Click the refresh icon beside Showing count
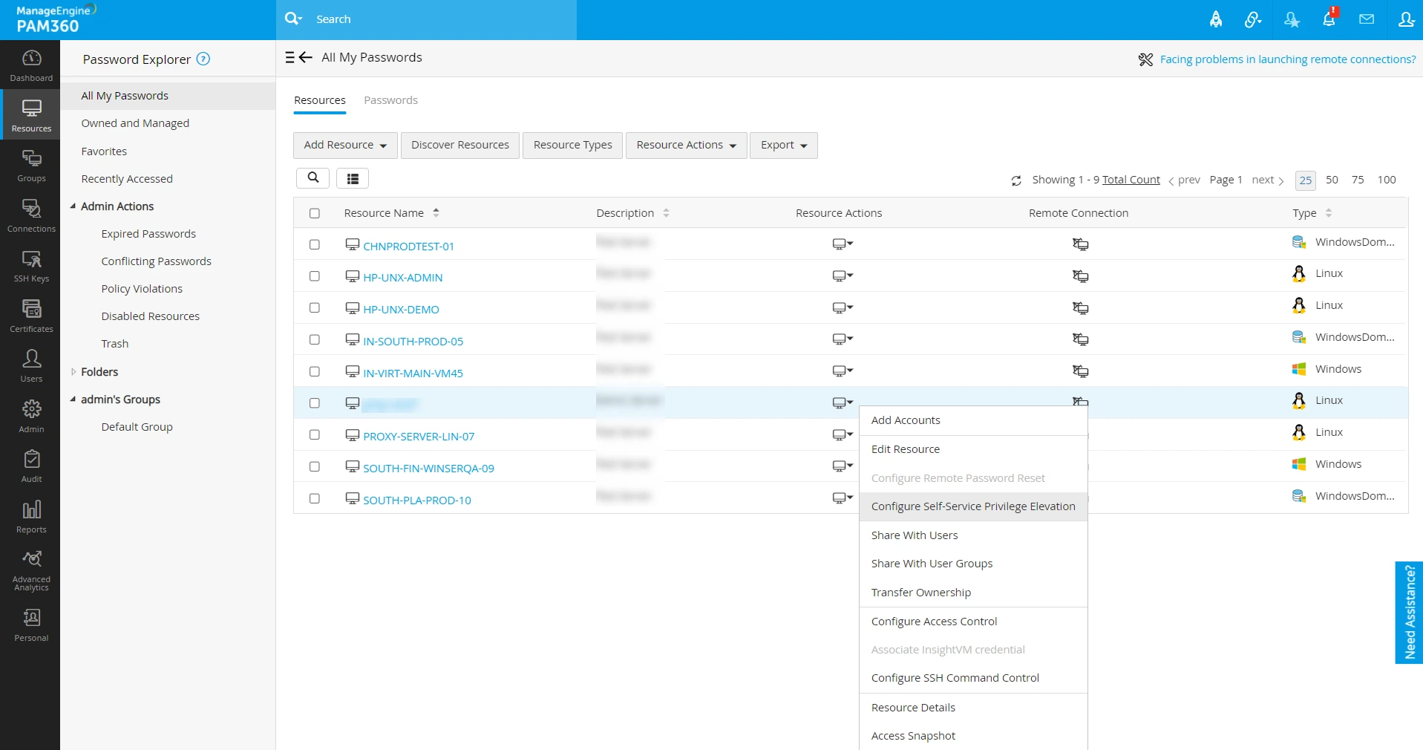 tap(1016, 180)
